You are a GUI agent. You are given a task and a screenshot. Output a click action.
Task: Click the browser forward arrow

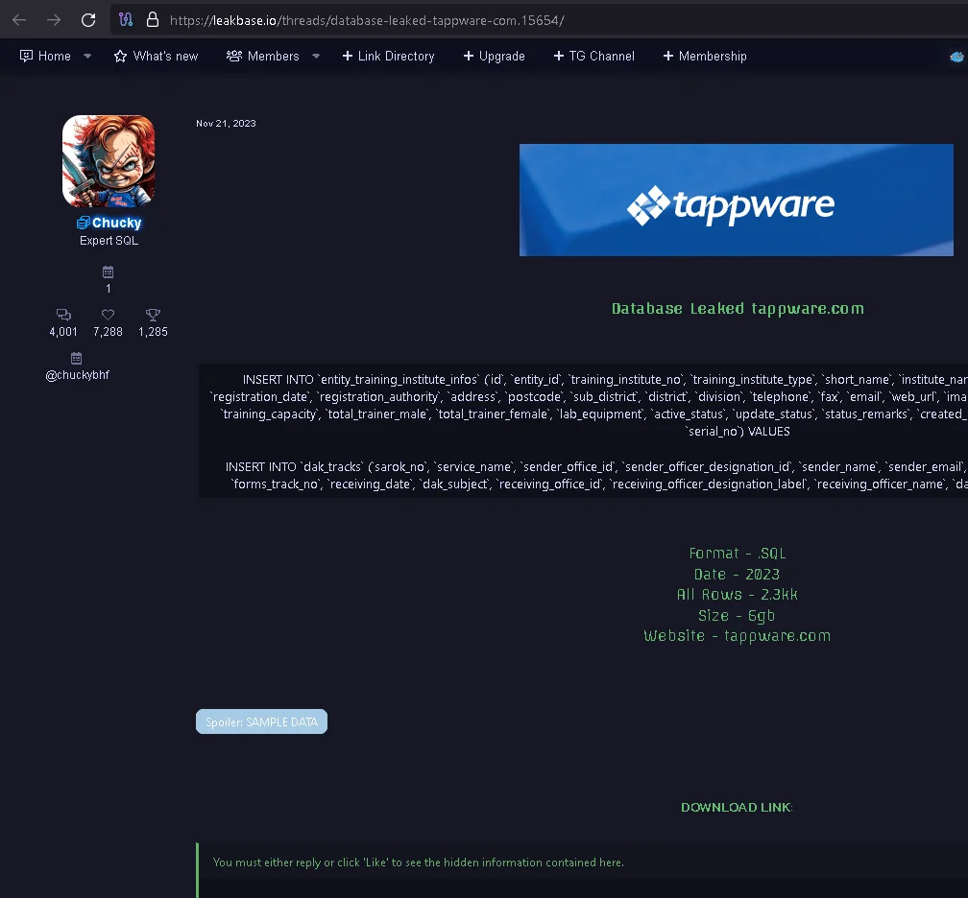pyautogui.click(x=54, y=20)
